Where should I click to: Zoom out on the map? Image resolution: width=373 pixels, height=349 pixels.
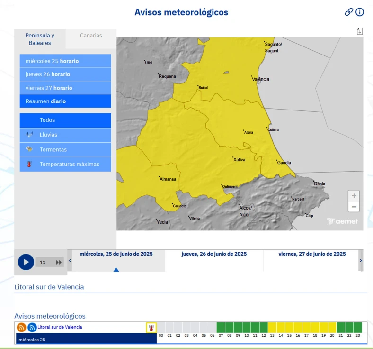354,207
